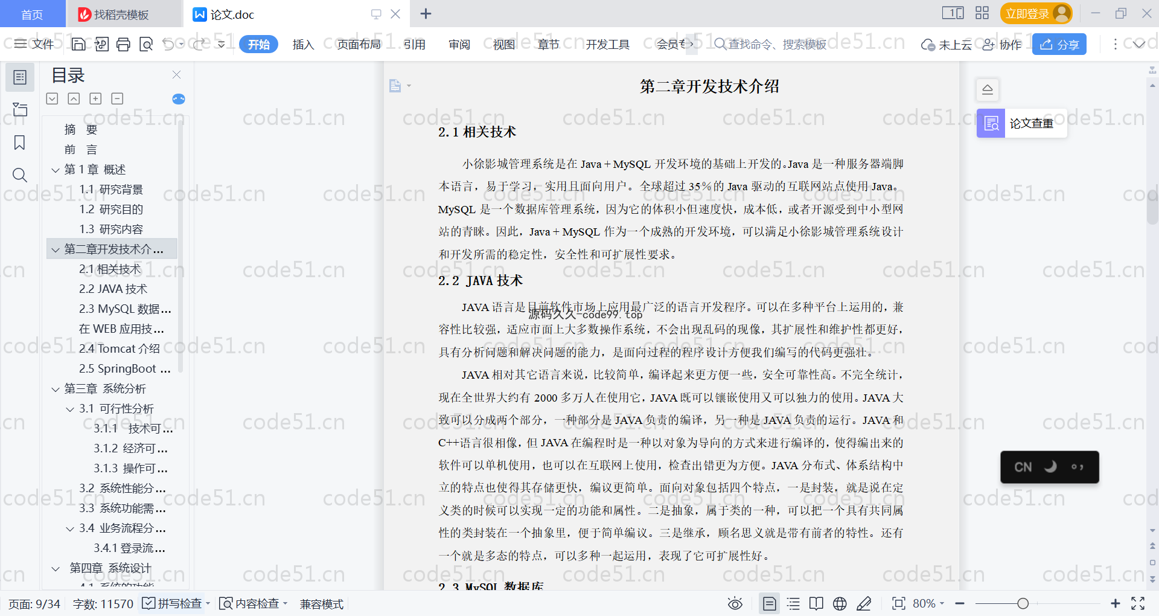This screenshot has height=616, width=1159.
Task: Open the 80% zoom level dropdown
Action: [x=928, y=603]
